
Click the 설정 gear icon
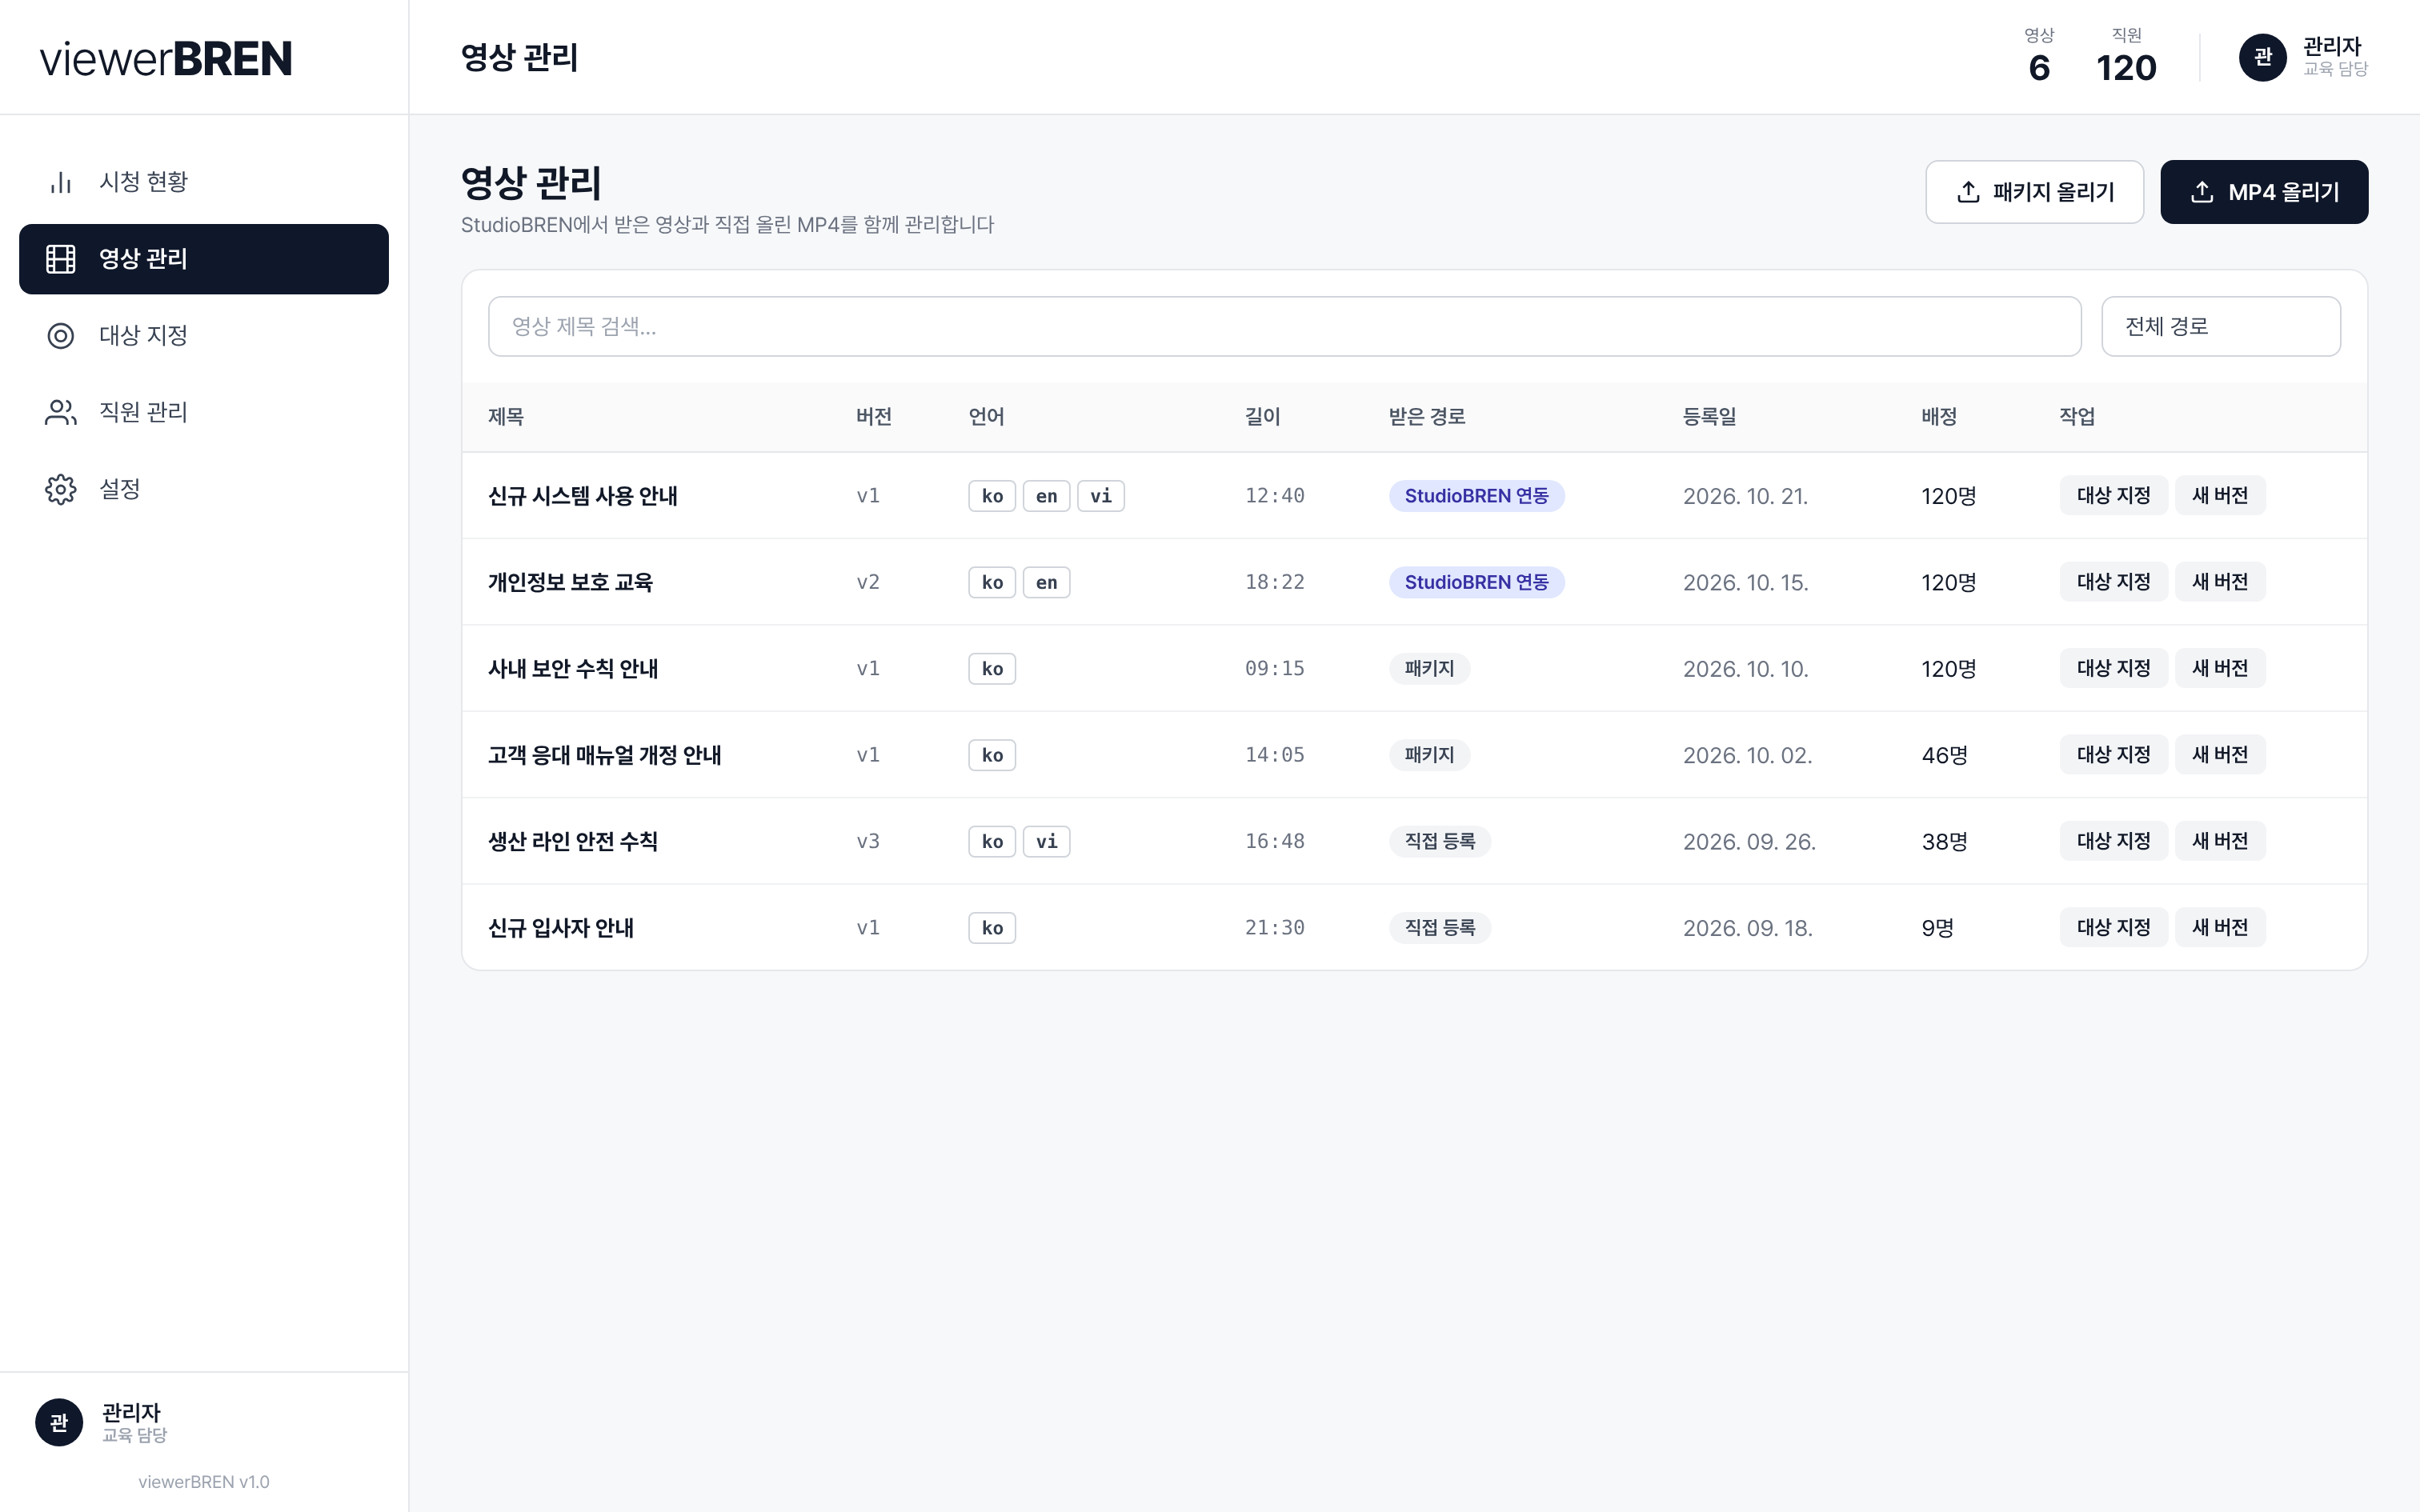61,489
